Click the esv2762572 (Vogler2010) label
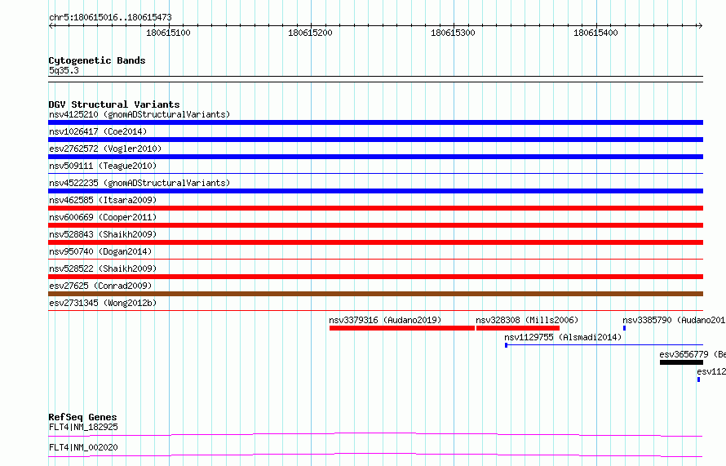The image size is (726, 466). (x=105, y=149)
